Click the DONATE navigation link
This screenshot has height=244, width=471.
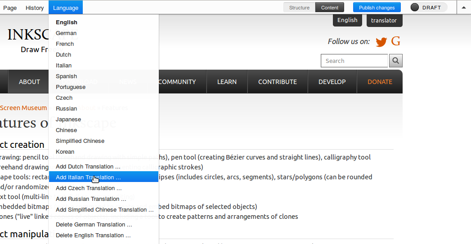tap(380, 82)
